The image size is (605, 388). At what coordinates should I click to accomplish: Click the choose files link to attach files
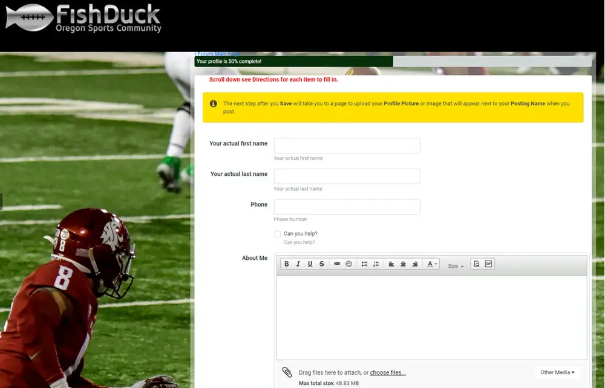[387, 372]
